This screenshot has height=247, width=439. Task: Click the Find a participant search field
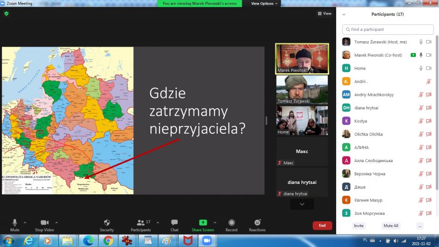[388, 30]
